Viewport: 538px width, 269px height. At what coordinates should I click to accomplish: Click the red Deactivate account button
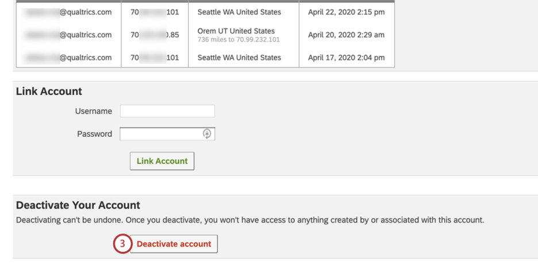[x=174, y=244]
